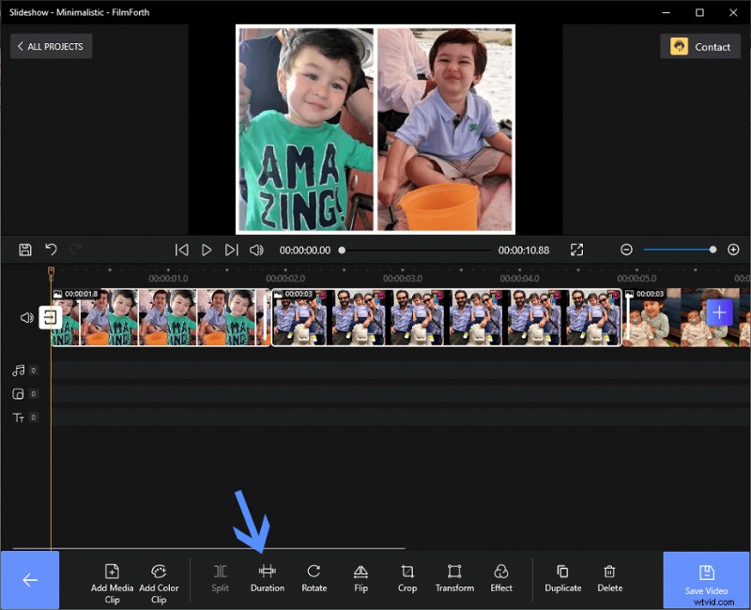Add a media clip to timeline

[x=112, y=579]
